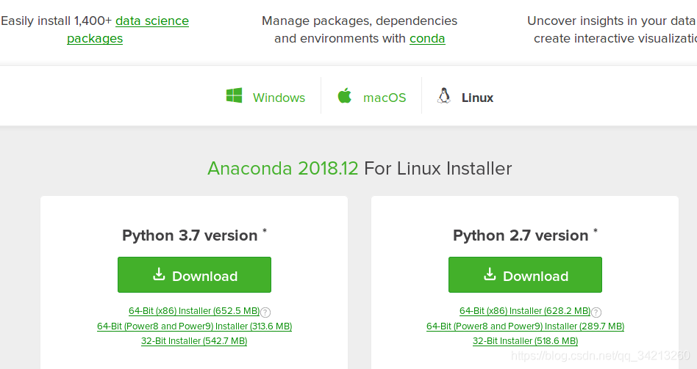Image resolution: width=697 pixels, height=369 pixels.
Task: Get 32-Bit Installer 518.6 MB
Action: [x=525, y=341]
